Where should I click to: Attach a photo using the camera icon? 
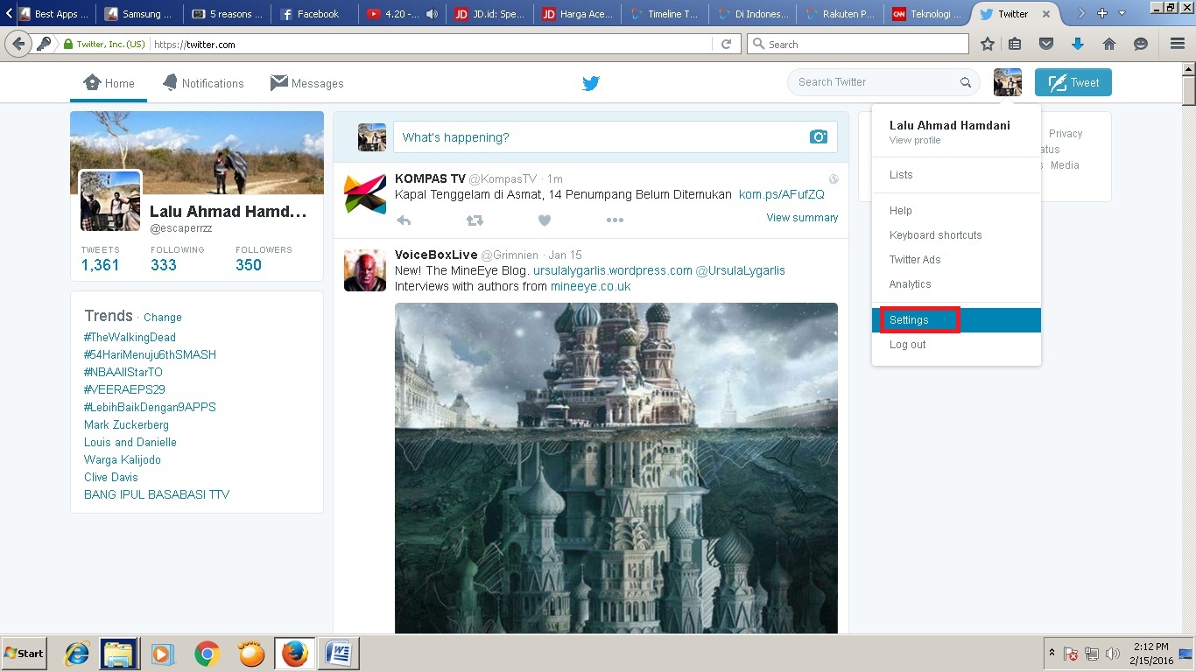[818, 136]
